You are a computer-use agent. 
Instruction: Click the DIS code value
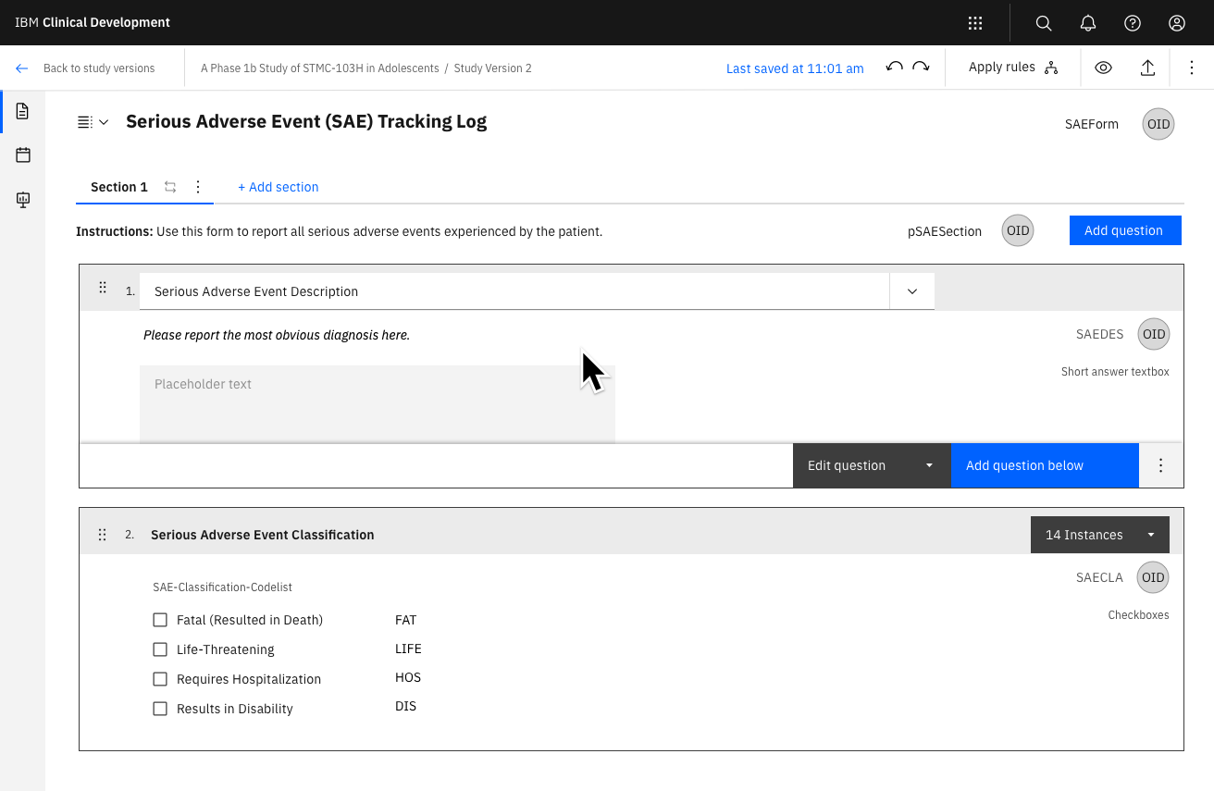click(405, 706)
